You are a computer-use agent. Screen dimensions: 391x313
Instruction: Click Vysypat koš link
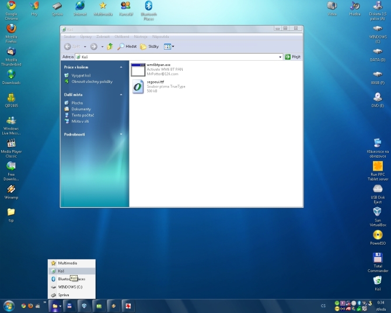tap(81, 76)
